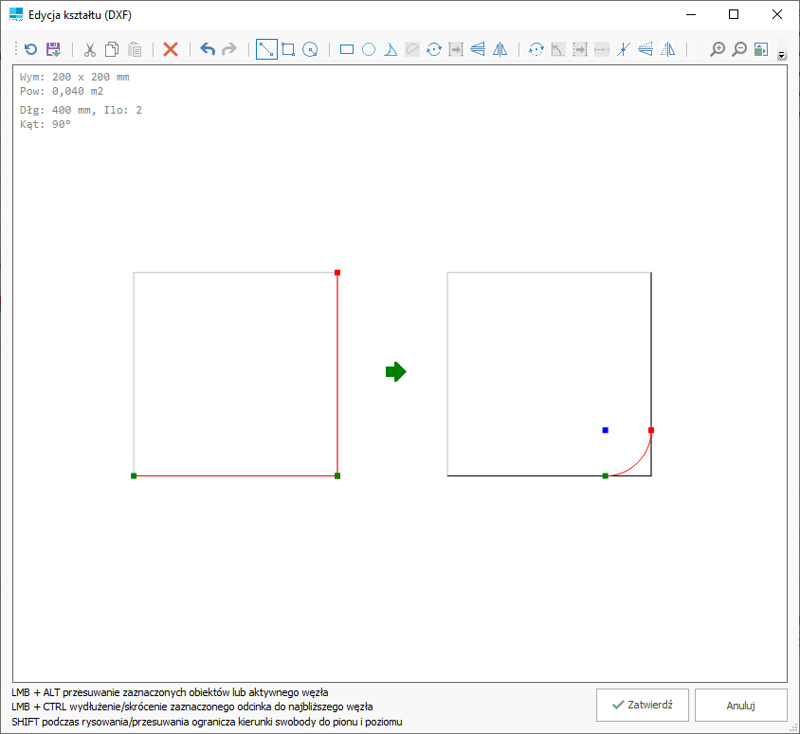Click the blue arc center node
The image size is (800, 734).
tap(605, 430)
